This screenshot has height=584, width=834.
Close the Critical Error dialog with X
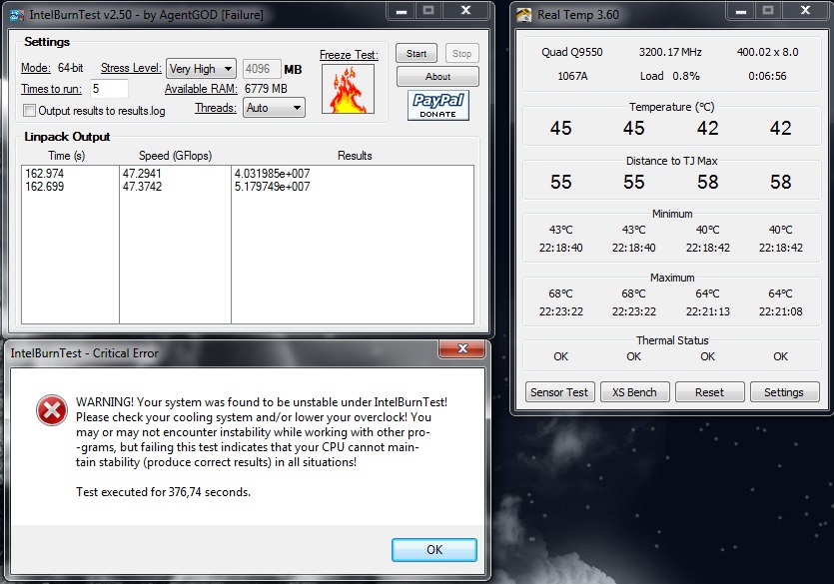click(462, 348)
